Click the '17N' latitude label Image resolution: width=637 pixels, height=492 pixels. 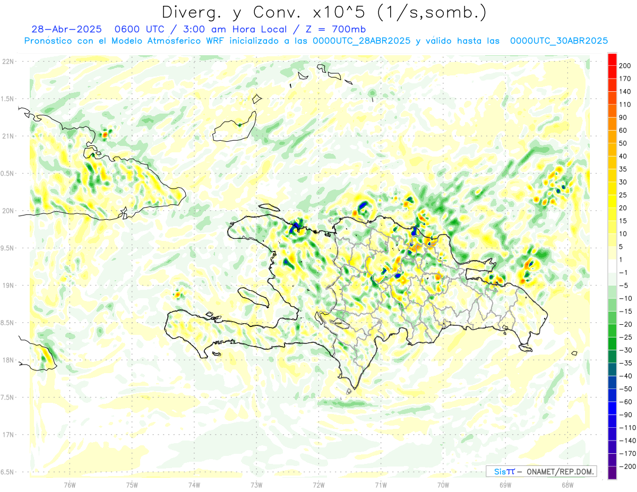[x=8, y=435]
